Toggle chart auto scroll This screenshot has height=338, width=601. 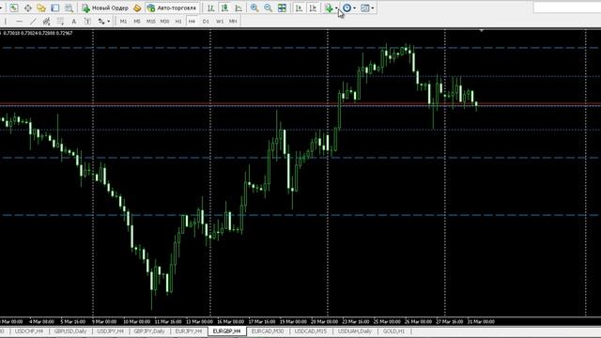(299, 8)
